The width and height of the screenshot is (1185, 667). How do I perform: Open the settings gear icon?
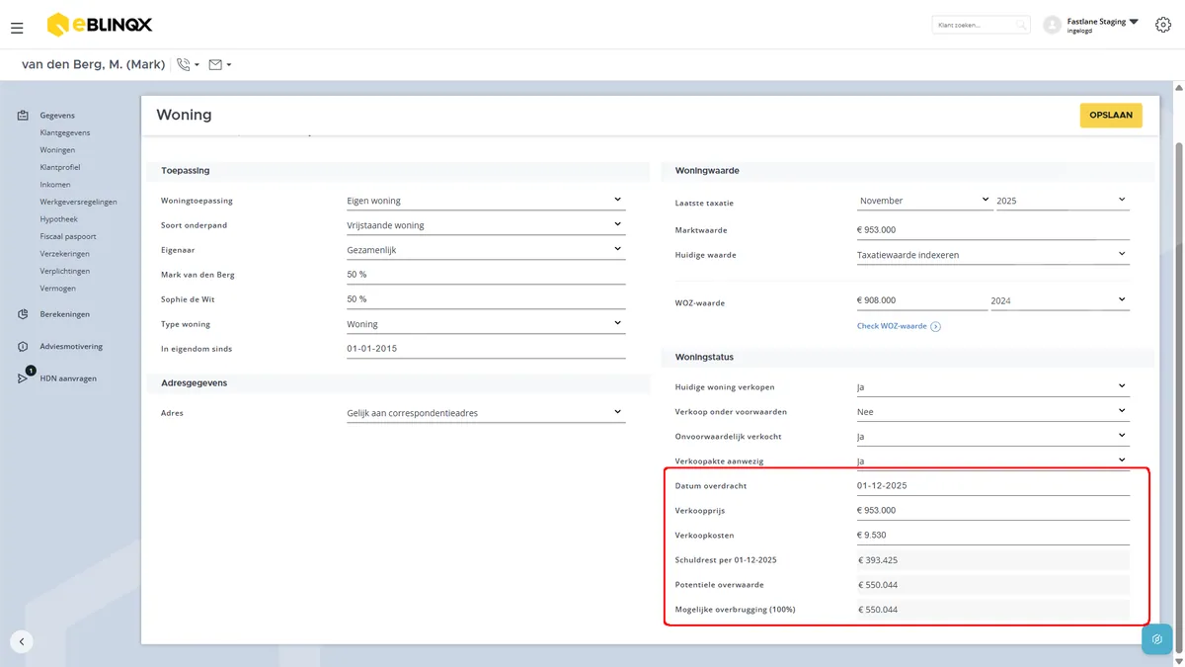click(1162, 25)
